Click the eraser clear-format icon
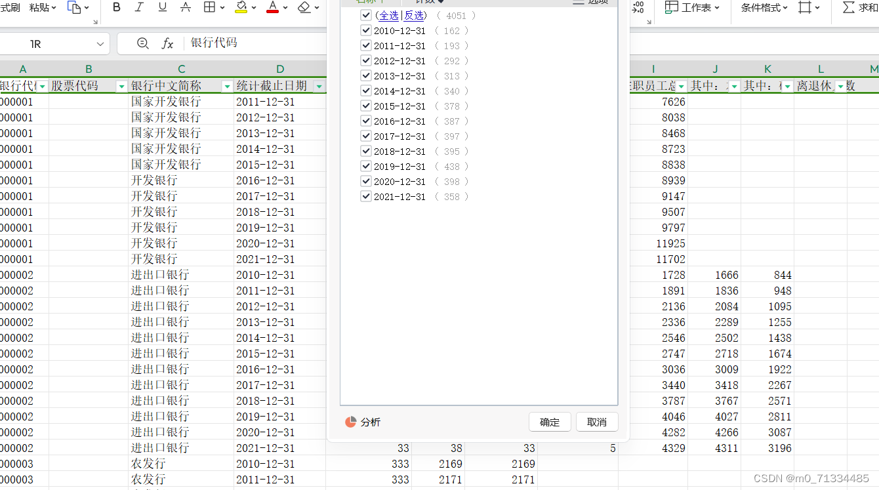879x490 pixels. pyautogui.click(x=303, y=7)
